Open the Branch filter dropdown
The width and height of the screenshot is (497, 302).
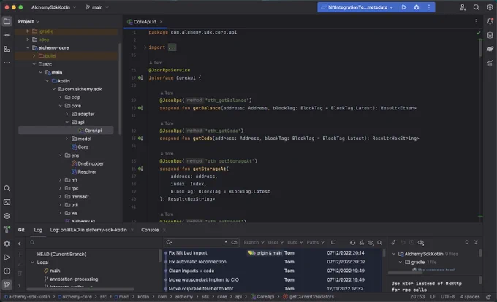[x=254, y=243]
